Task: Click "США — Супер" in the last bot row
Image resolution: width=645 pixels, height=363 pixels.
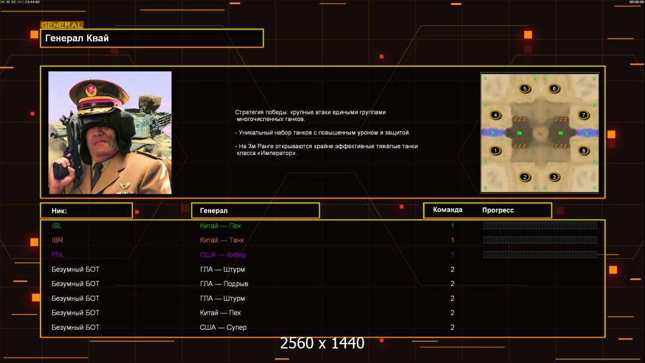Action: pos(223,327)
